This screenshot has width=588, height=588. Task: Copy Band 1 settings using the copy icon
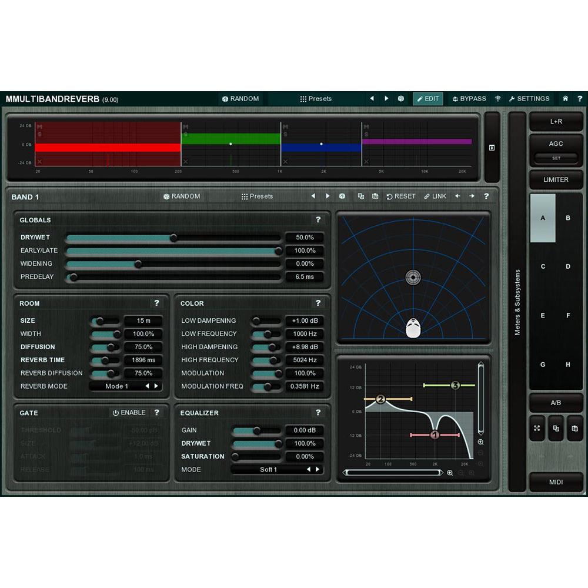click(x=361, y=196)
